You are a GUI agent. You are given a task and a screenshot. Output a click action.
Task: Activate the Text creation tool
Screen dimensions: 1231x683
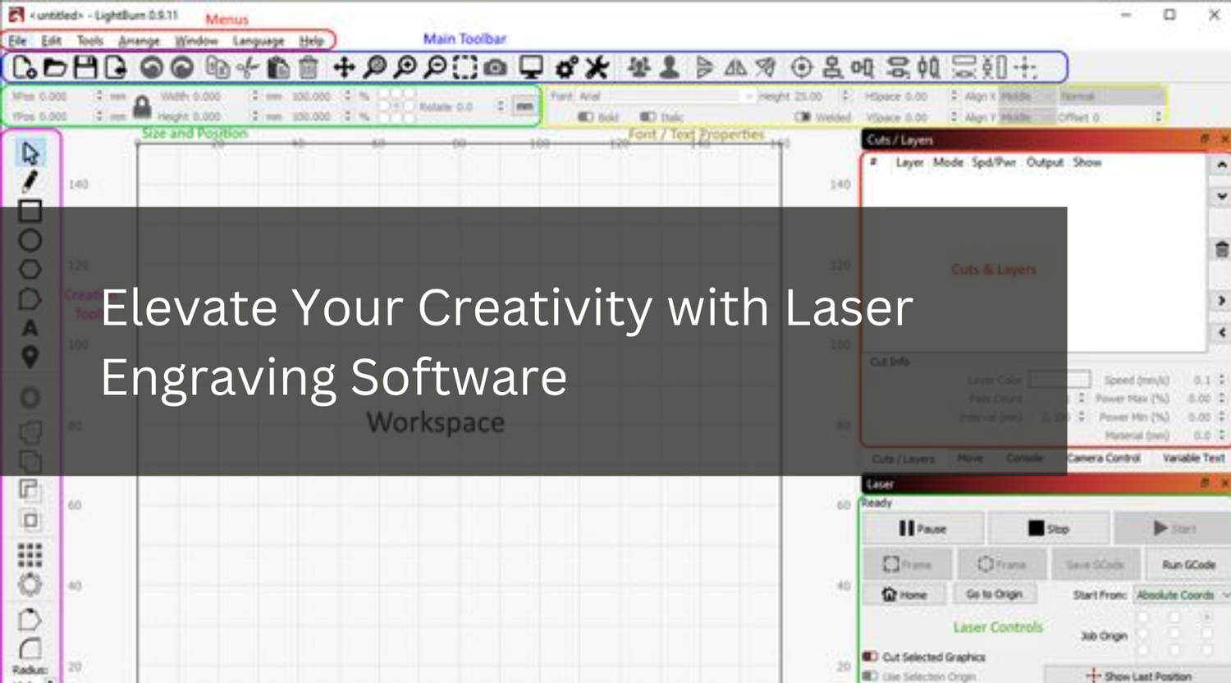30,329
